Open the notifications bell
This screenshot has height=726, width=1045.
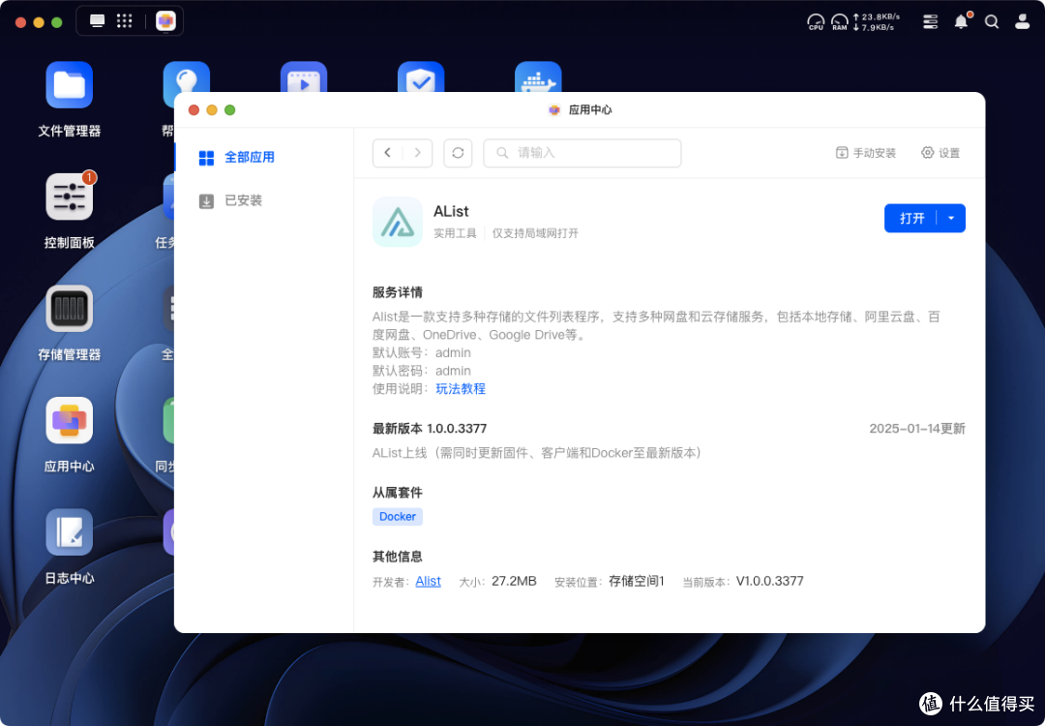coord(961,22)
